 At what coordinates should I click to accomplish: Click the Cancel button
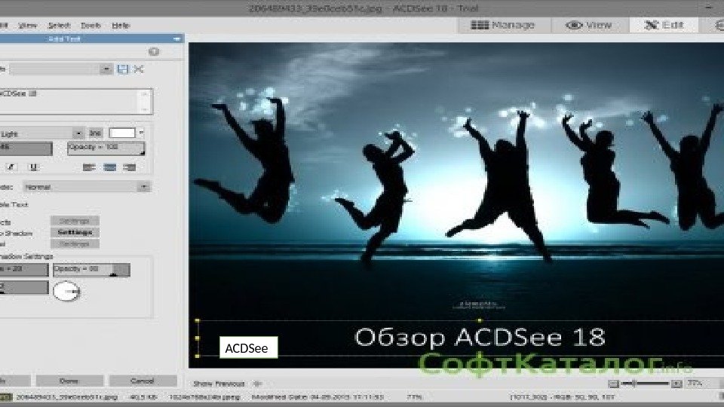pyautogui.click(x=143, y=381)
